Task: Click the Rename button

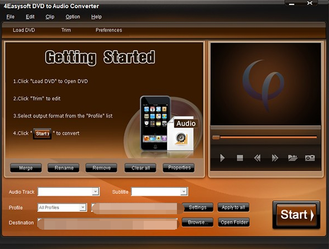Action: pyautogui.click(x=64, y=168)
